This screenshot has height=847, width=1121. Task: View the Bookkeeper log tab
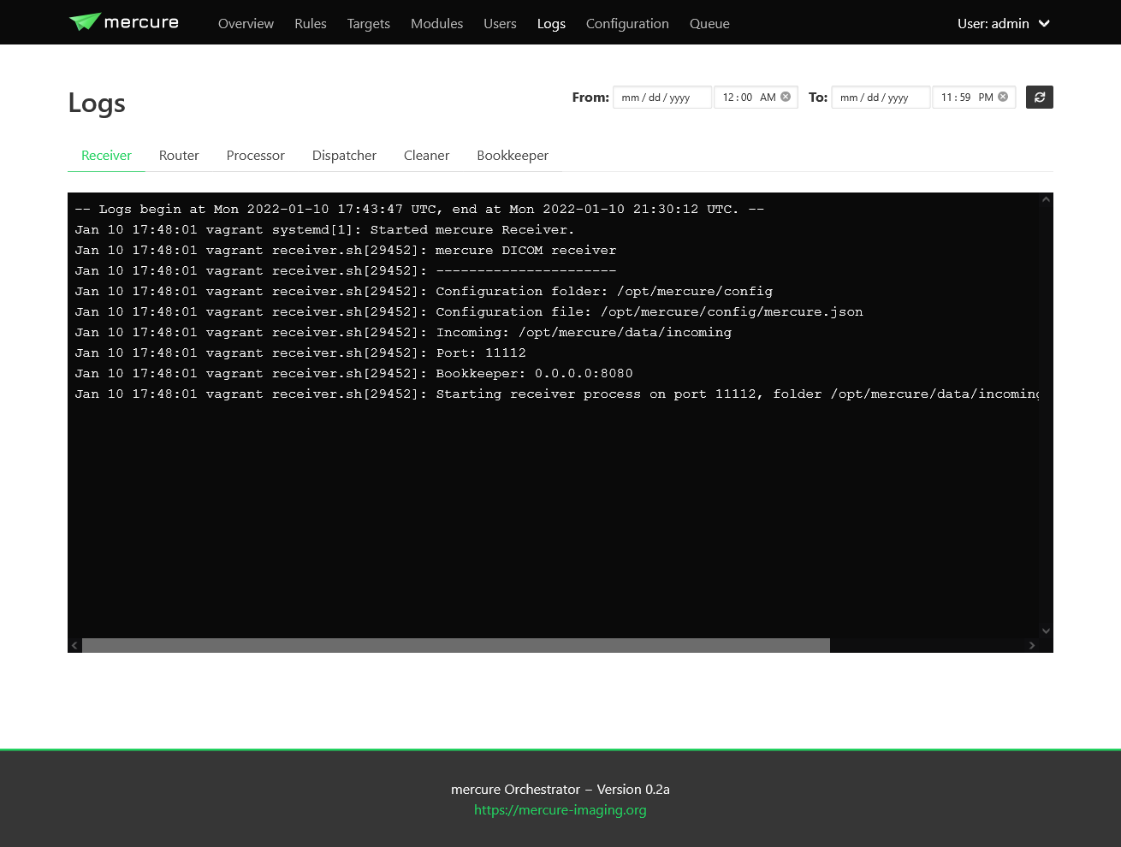point(513,155)
